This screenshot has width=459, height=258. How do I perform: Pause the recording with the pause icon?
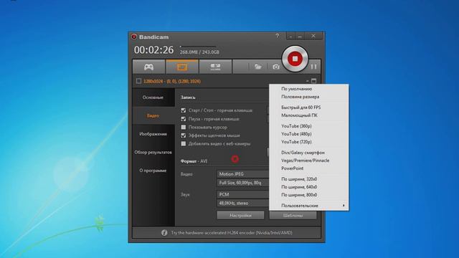click(x=313, y=67)
